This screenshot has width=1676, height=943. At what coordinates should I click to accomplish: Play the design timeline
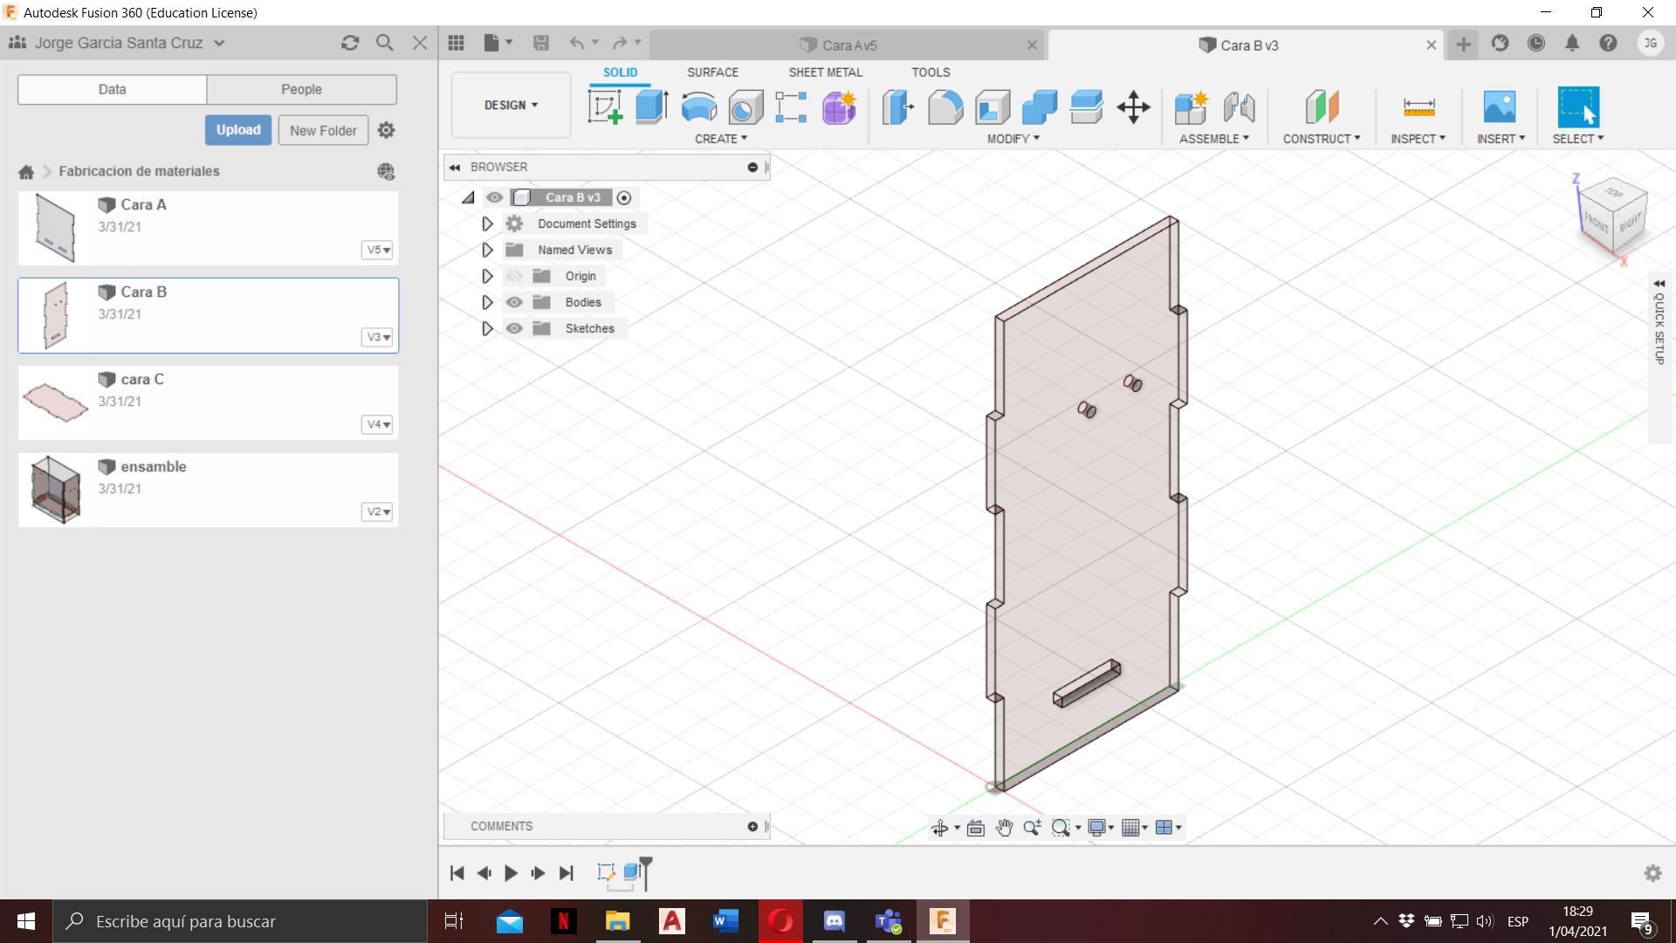(x=512, y=873)
